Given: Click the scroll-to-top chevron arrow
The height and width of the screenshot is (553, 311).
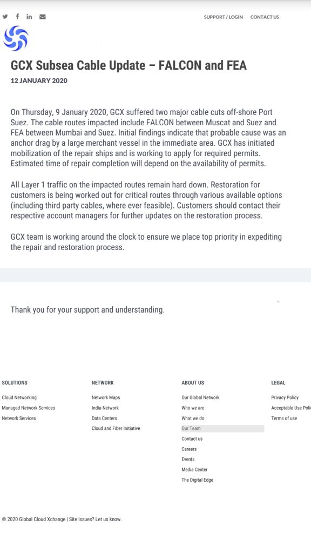Looking at the screenshot, I should click(278, 301).
